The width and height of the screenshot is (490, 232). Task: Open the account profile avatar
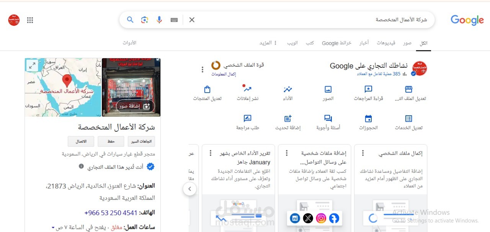(x=14, y=20)
